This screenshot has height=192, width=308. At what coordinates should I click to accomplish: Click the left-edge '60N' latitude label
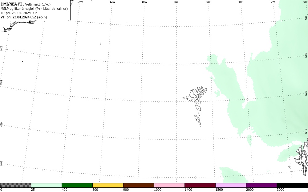pos(1,163)
